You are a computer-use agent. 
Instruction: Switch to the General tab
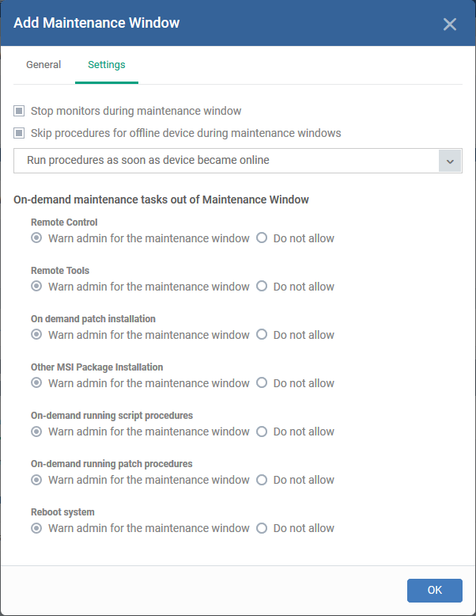pyautogui.click(x=43, y=64)
